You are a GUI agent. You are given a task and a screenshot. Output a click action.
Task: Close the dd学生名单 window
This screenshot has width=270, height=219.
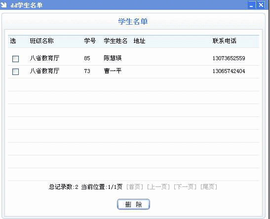[x=261, y=4]
